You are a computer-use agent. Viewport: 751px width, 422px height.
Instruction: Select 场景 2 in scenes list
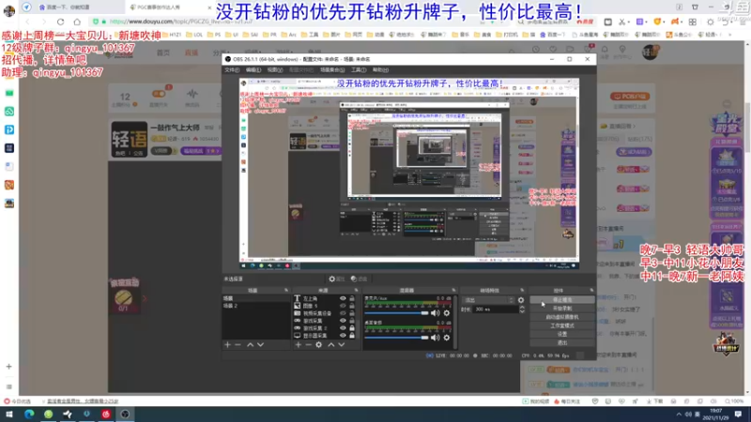(x=256, y=306)
